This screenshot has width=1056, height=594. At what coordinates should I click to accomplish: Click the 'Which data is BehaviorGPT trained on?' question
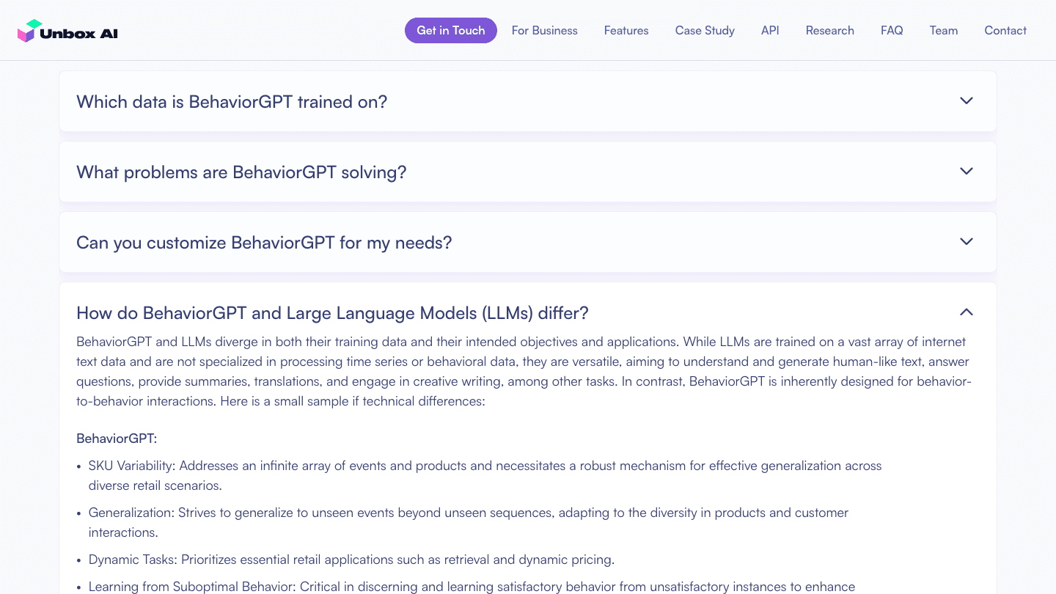point(232,102)
